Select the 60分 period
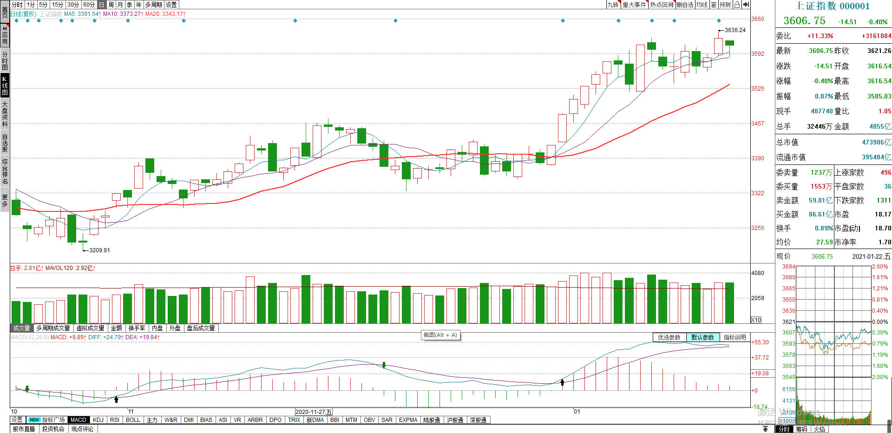The width and height of the screenshot is (892, 433). 89,5
